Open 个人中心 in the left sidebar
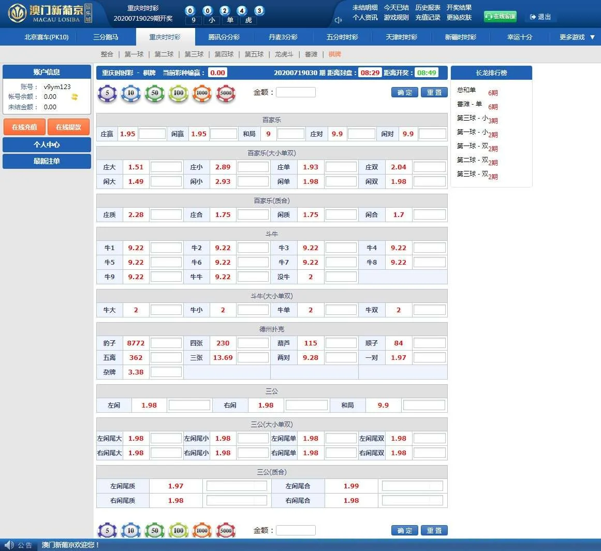The height and width of the screenshot is (551, 601). [x=47, y=144]
